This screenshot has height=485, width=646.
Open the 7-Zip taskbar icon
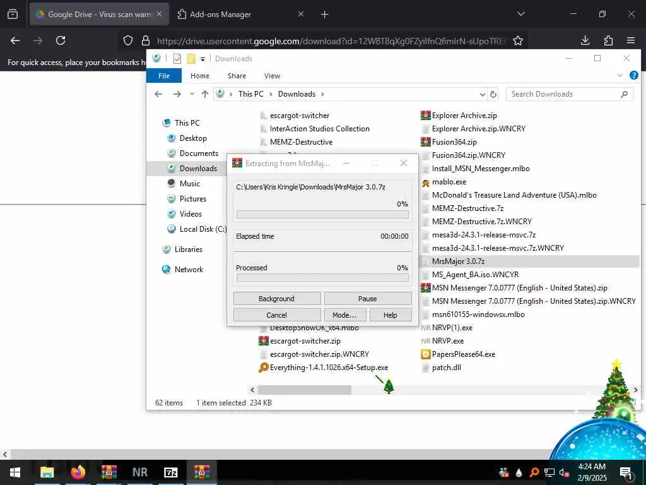coord(170,472)
